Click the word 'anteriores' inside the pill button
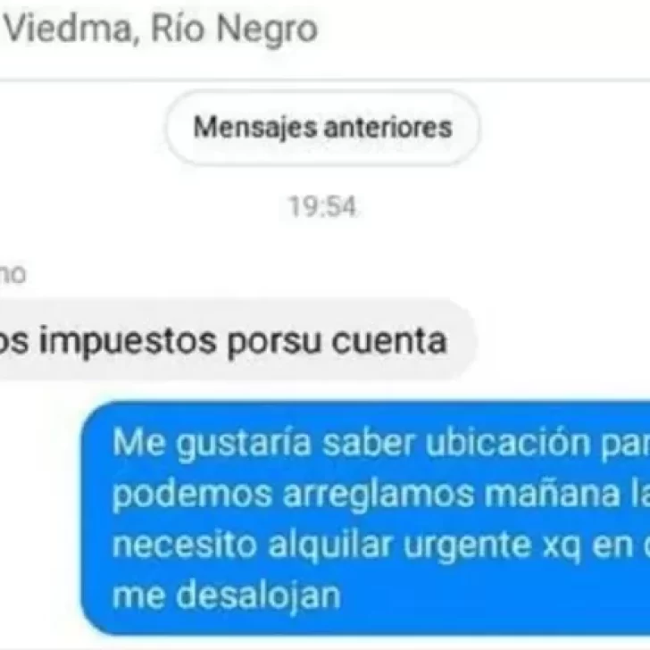Image resolution: width=650 pixels, height=650 pixels. click(387, 128)
